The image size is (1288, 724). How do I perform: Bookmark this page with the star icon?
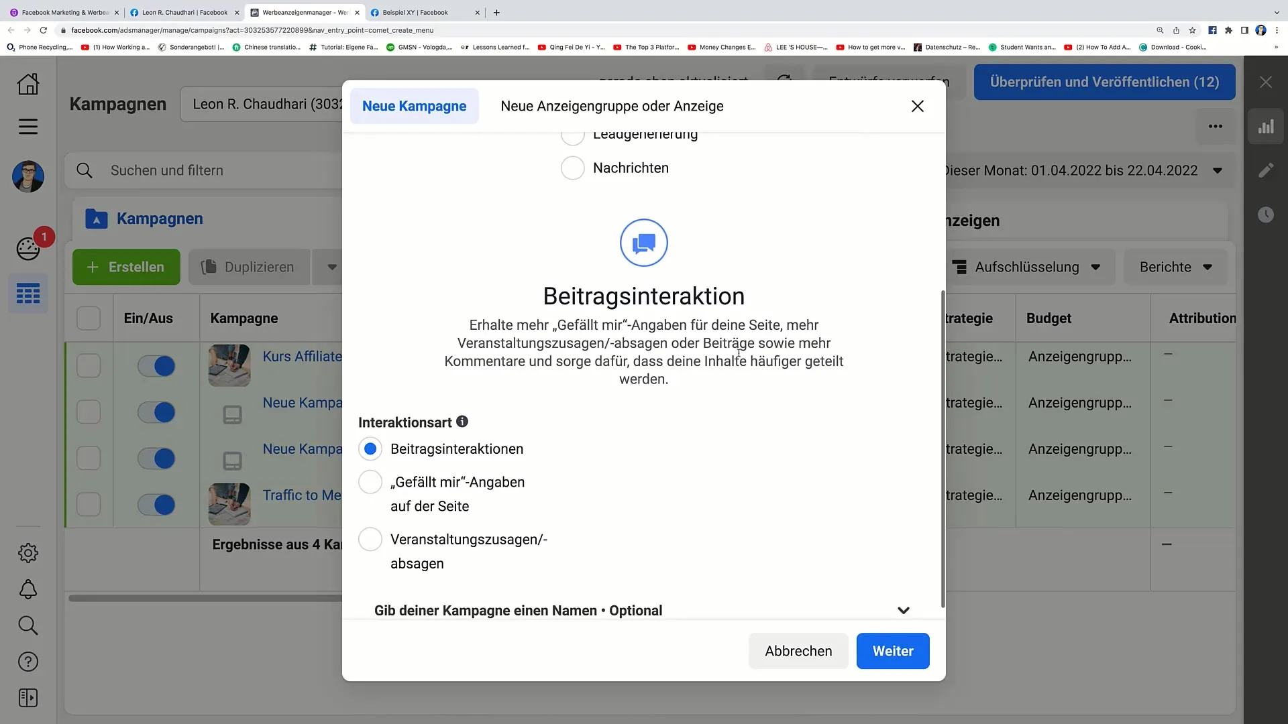(x=1192, y=30)
